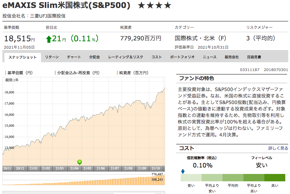Select the ニュース tab
This screenshot has width=290, height=194.
coord(210,57)
